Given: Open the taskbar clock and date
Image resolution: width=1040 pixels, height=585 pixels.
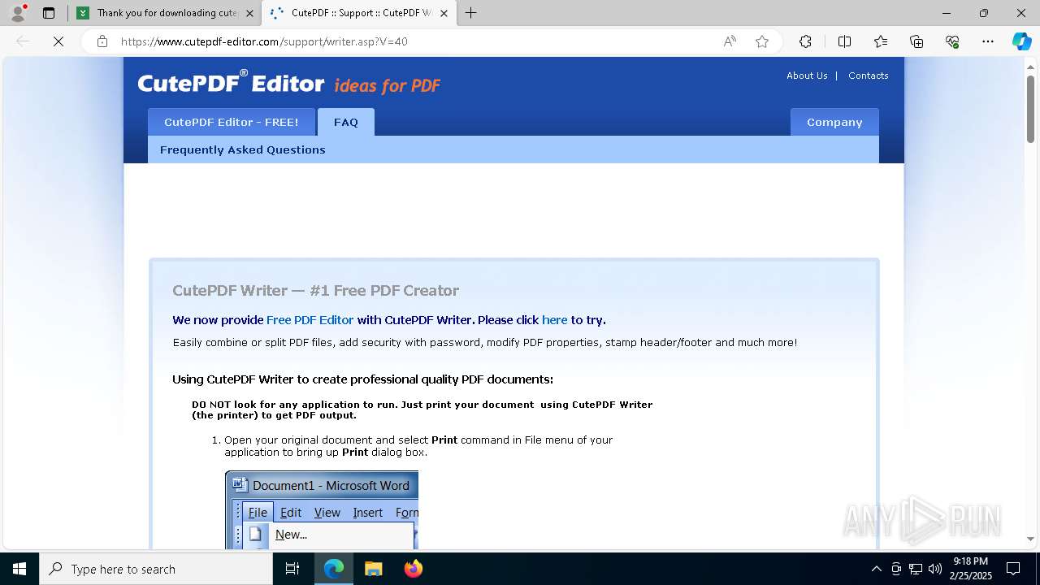Looking at the screenshot, I should [971, 569].
